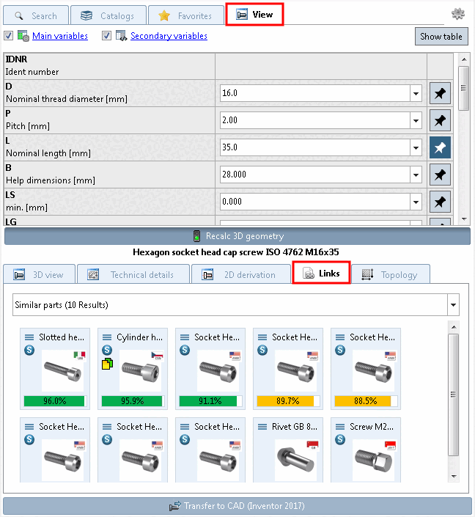The width and height of the screenshot is (475, 517).
Task: Select the Screw M2 part thumbnail
Action: [373, 460]
